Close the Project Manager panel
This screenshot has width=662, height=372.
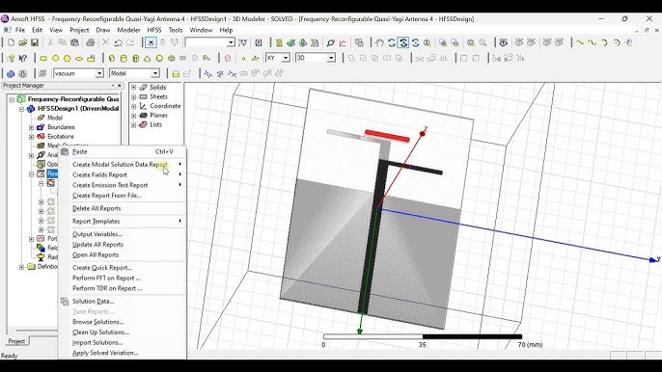pos(120,86)
